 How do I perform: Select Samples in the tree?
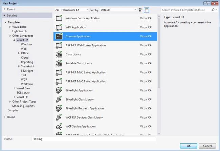13,110
